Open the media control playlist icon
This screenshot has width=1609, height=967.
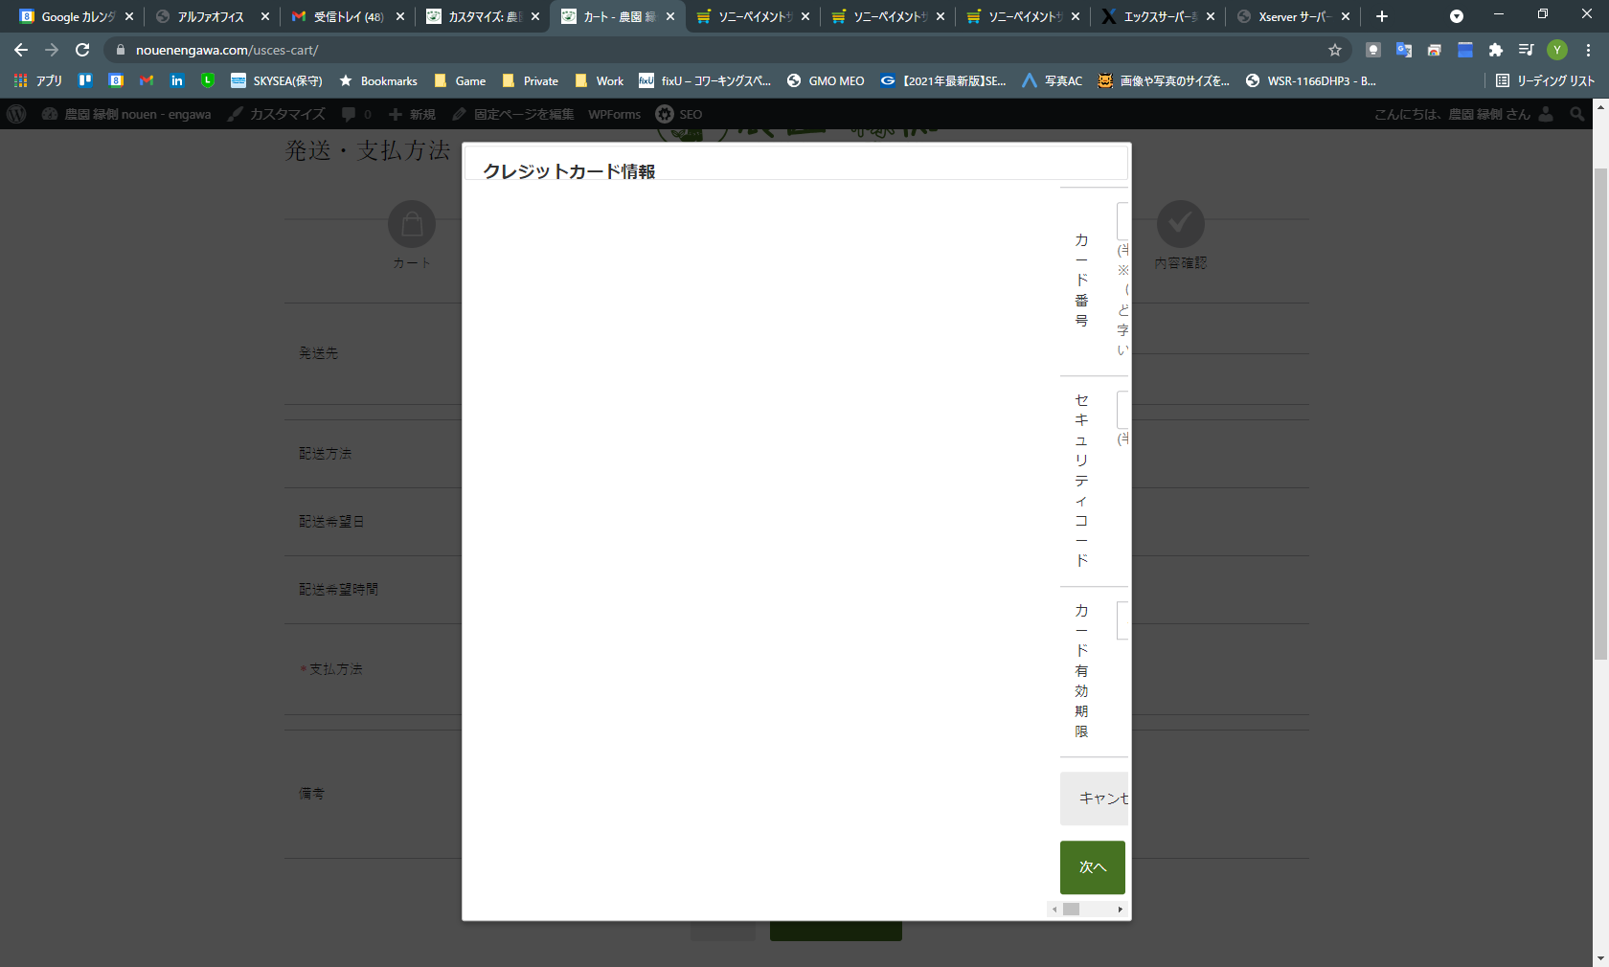(1527, 50)
